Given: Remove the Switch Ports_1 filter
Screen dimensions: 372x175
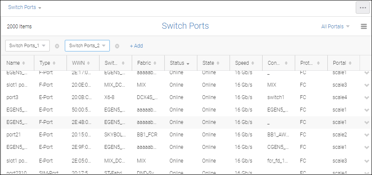Looking at the screenshot, I should click(57, 46).
